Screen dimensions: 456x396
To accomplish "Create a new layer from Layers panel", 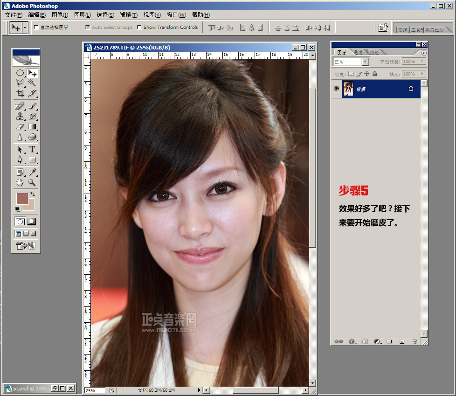I will point(401,341).
